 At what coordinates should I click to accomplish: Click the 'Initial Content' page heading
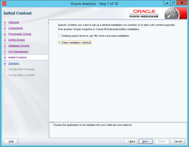pyautogui.click(x=18, y=13)
